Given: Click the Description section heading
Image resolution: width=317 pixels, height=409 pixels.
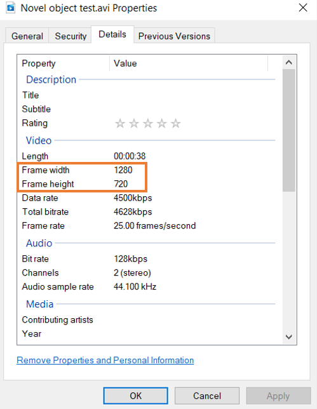Looking at the screenshot, I should [51, 79].
